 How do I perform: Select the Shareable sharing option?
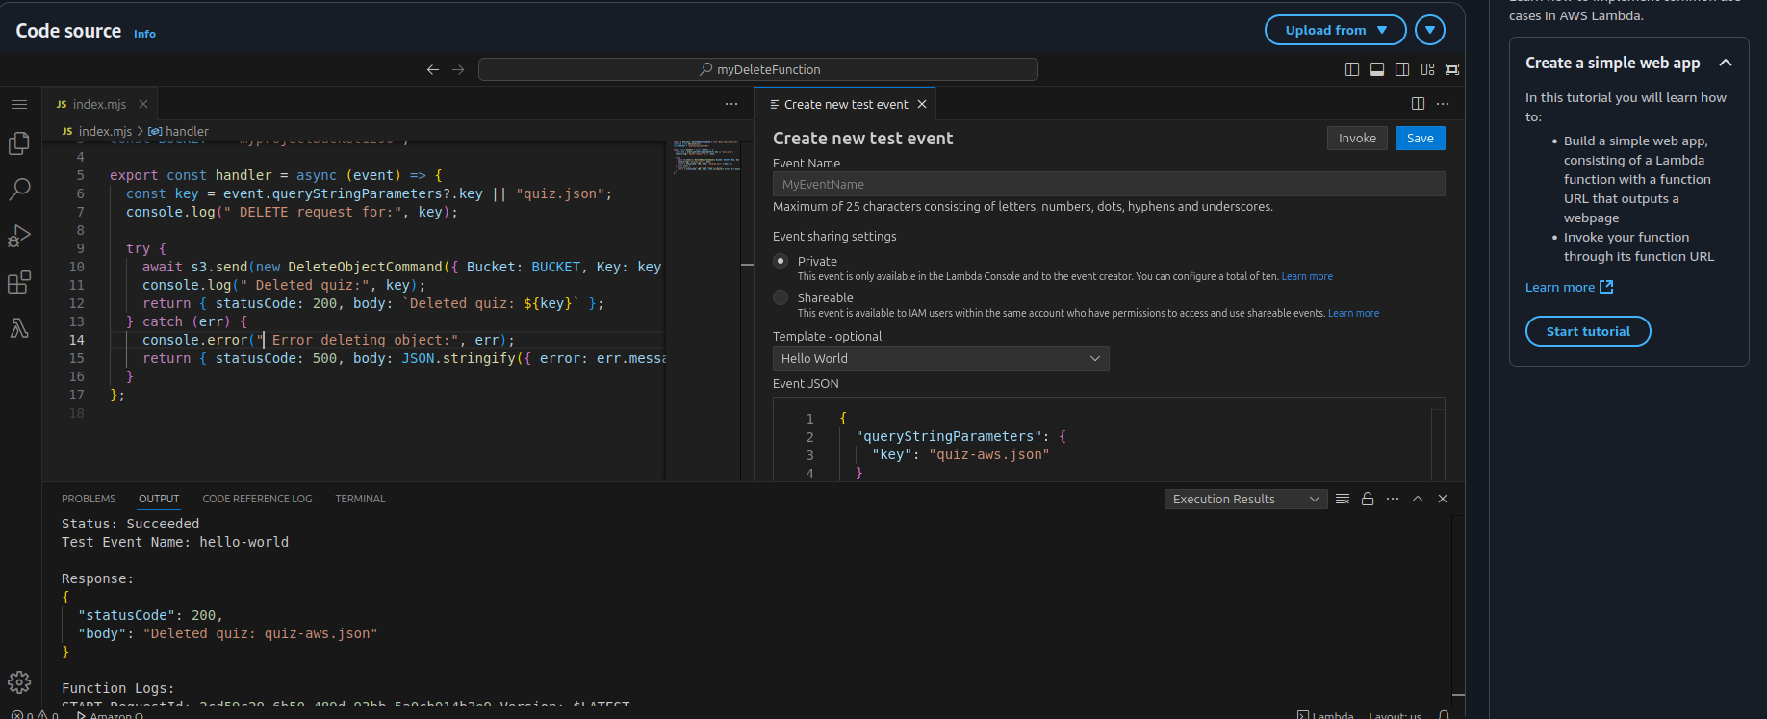point(781,297)
